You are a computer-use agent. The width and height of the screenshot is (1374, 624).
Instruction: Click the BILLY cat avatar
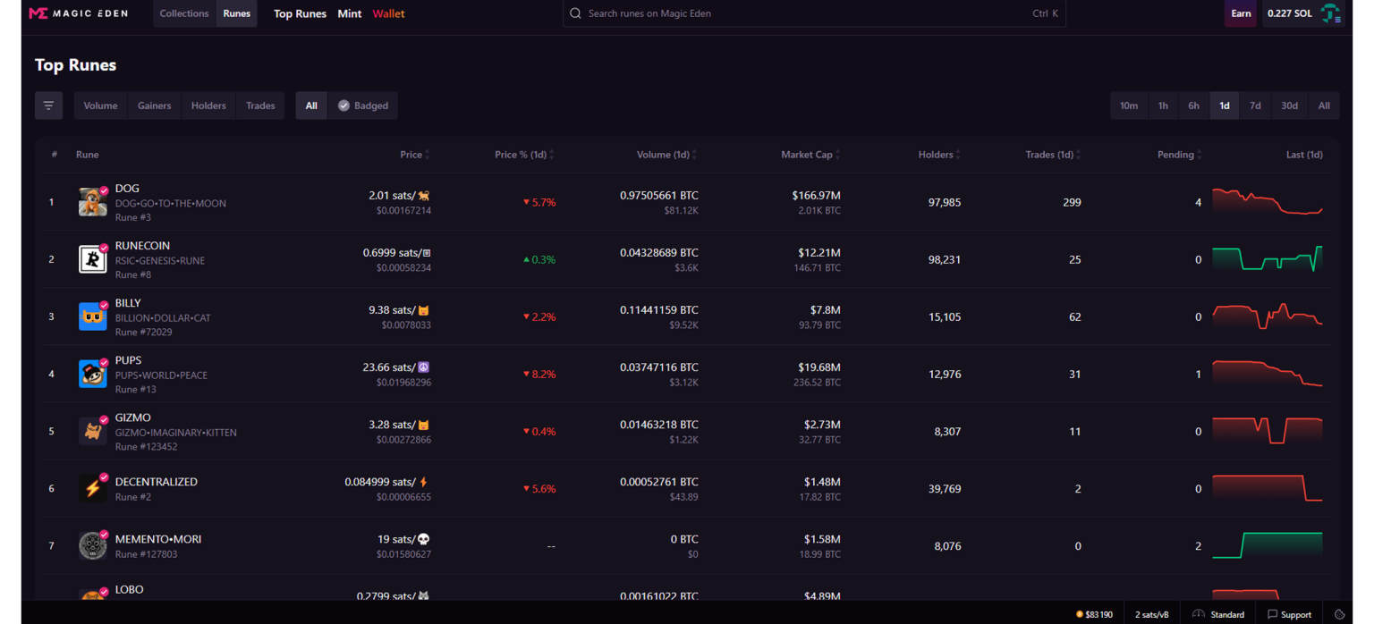tap(92, 316)
